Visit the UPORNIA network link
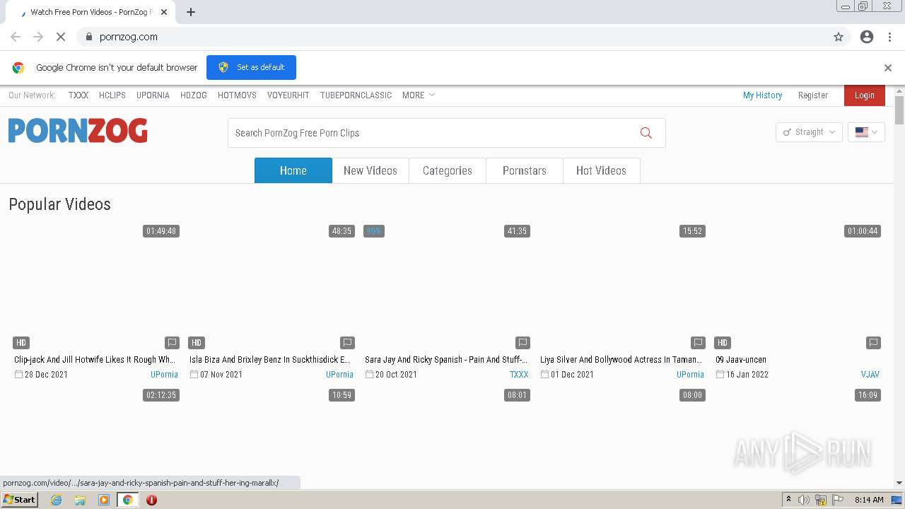 pos(153,95)
